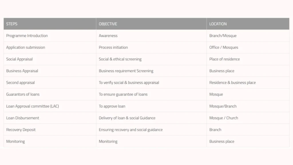
Task: Select the Recovery Deposit cell
Action: [21, 129]
